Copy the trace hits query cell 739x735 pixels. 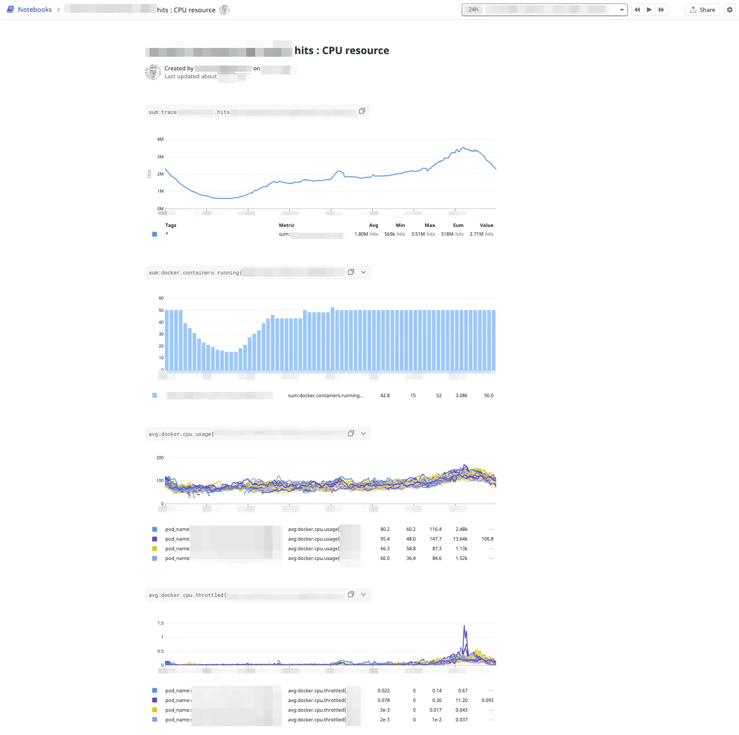362,111
